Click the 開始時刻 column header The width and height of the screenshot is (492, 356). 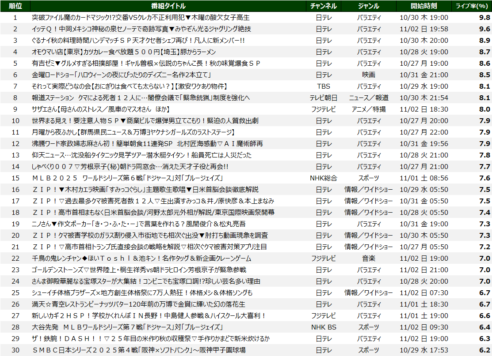(423, 6)
